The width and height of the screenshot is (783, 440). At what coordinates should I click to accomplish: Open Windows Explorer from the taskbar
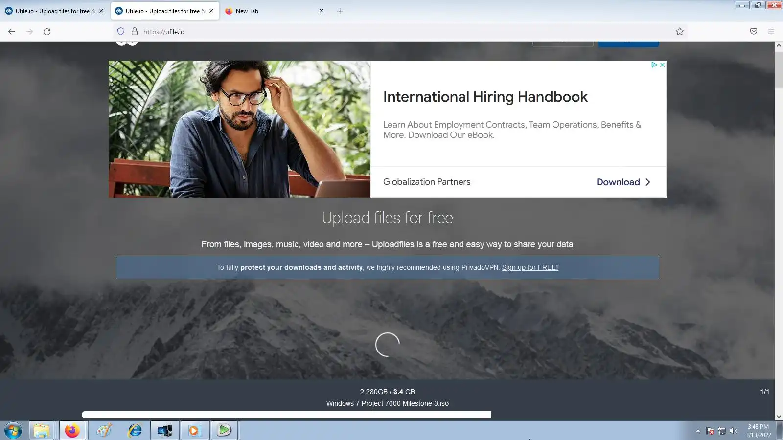click(42, 431)
